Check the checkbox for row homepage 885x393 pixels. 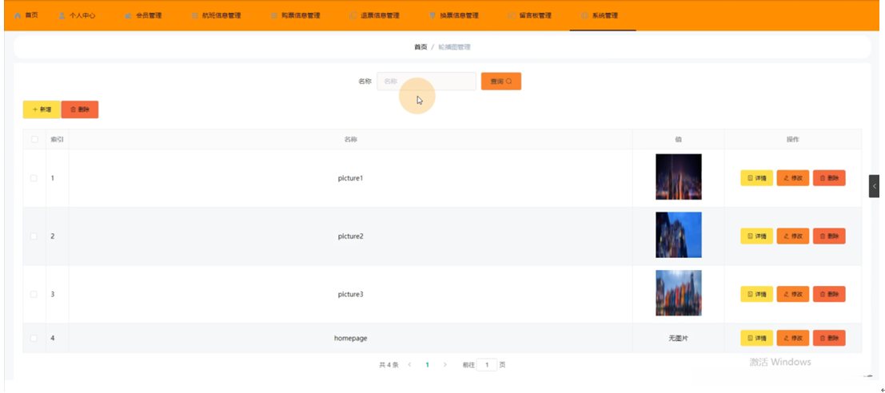pos(34,339)
